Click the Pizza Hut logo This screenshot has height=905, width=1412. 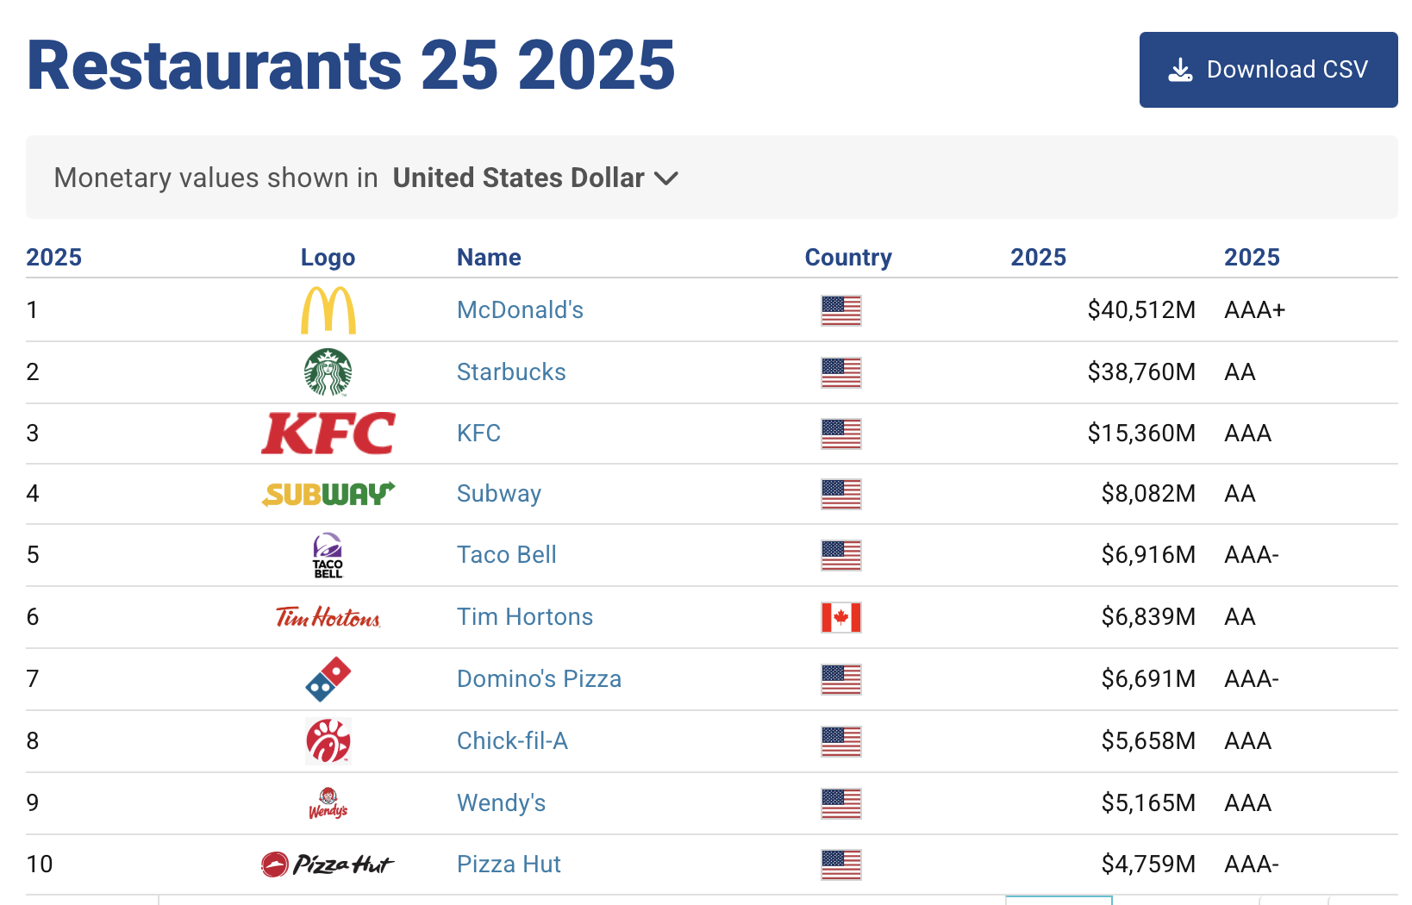point(328,864)
